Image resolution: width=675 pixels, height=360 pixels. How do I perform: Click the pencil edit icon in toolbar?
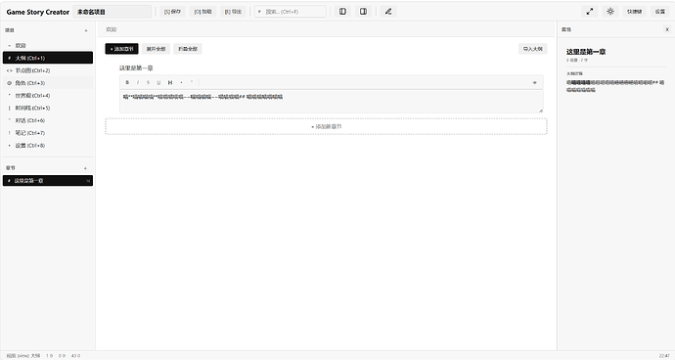(x=388, y=12)
